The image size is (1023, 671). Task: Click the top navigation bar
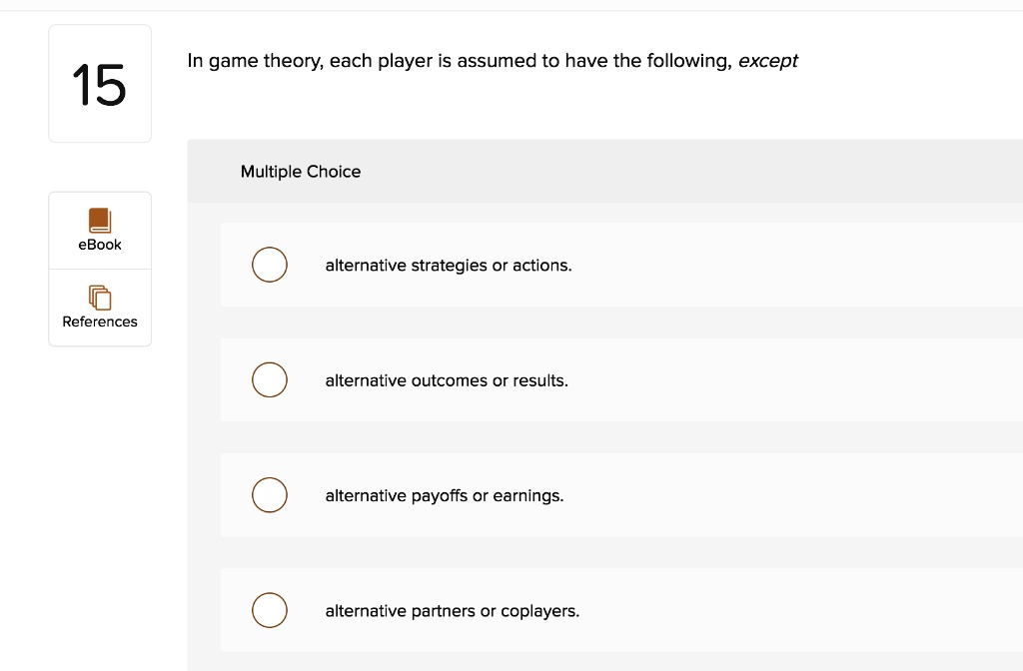click(x=511, y=5)
